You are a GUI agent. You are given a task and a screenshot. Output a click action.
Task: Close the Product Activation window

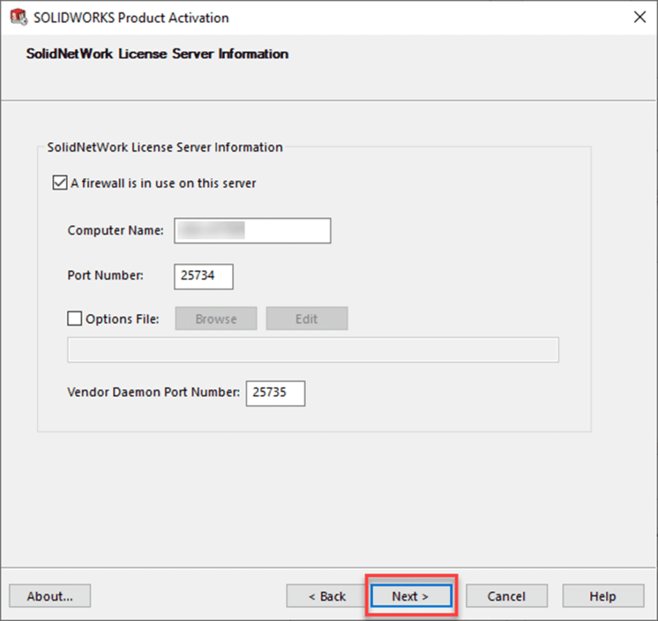(639, 17)
